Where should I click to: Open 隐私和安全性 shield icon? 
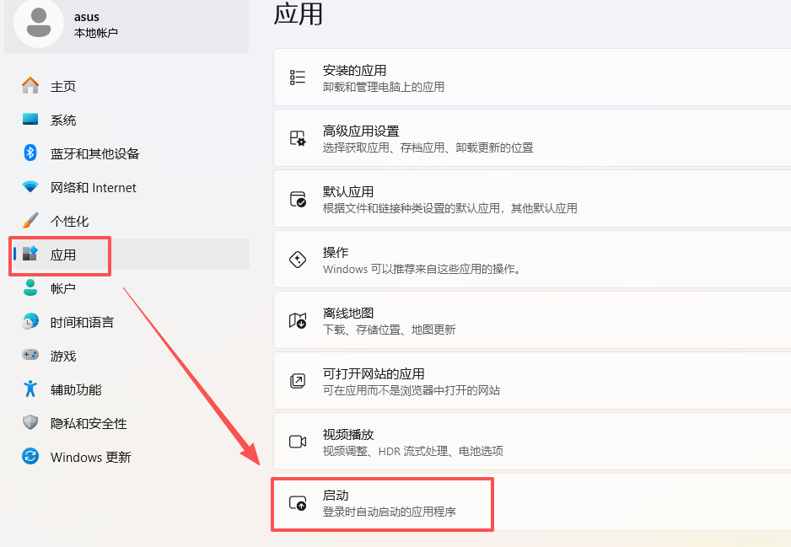coord(30,422)
